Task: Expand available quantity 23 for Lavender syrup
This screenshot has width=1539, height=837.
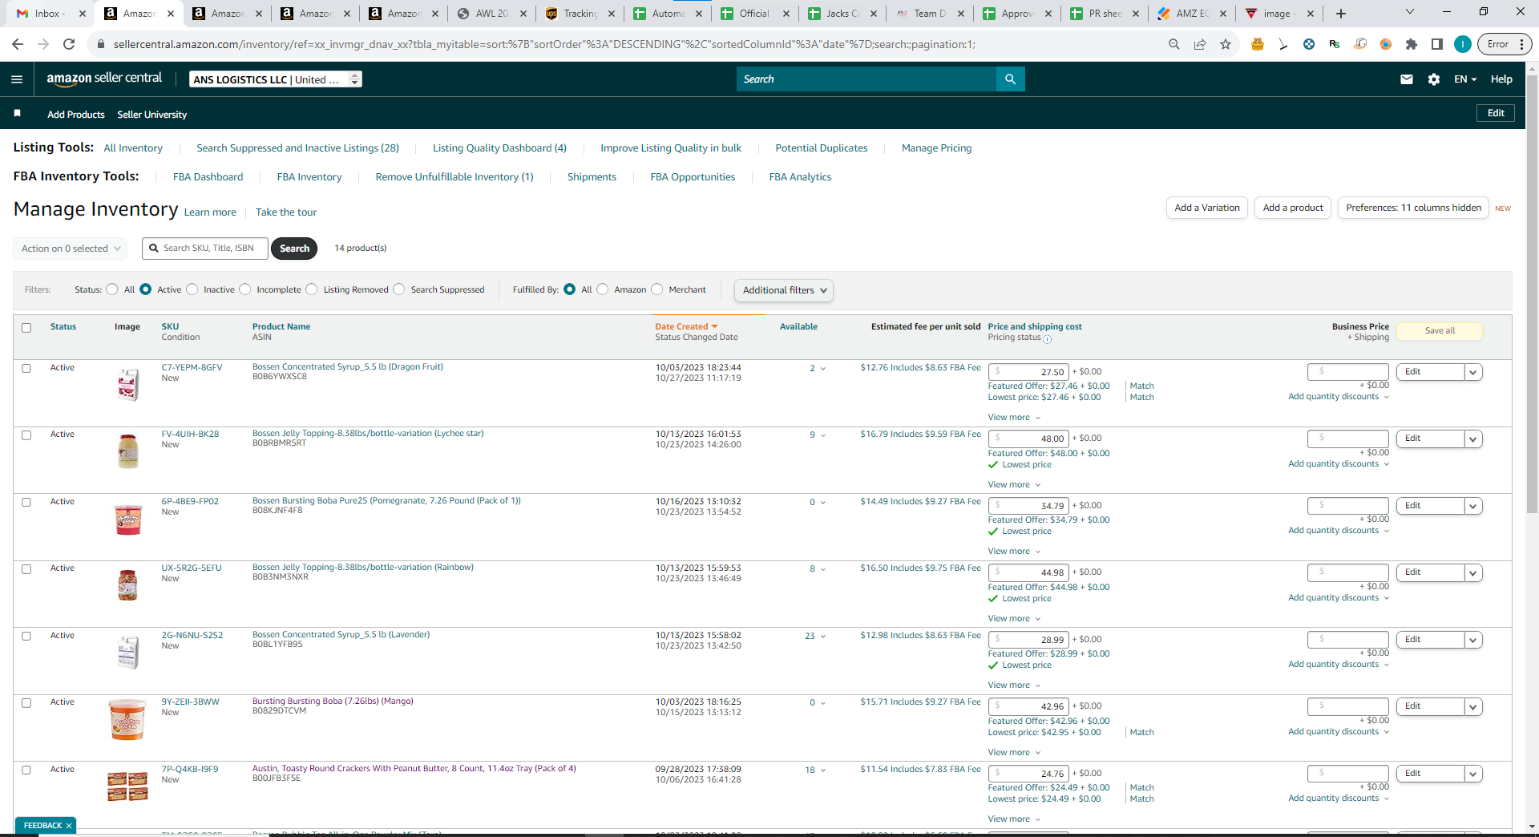Action: [x=815, y=637]
